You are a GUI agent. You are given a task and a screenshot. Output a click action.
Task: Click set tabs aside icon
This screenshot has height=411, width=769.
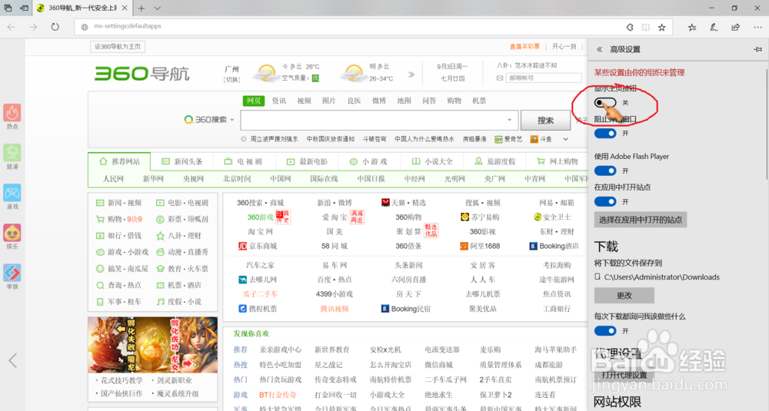tap(24, 8)
